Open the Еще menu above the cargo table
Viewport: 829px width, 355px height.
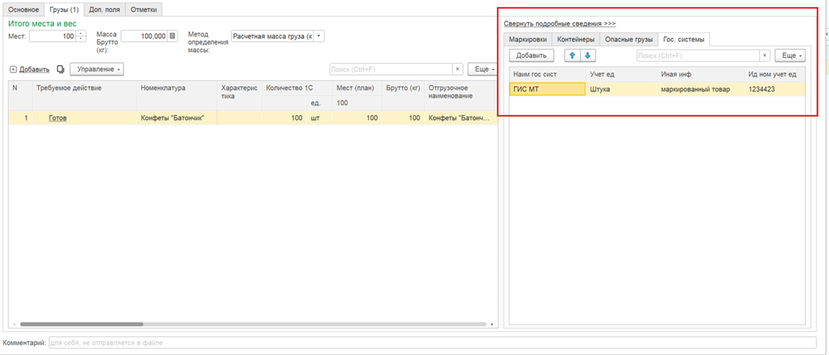click(483, 69)
